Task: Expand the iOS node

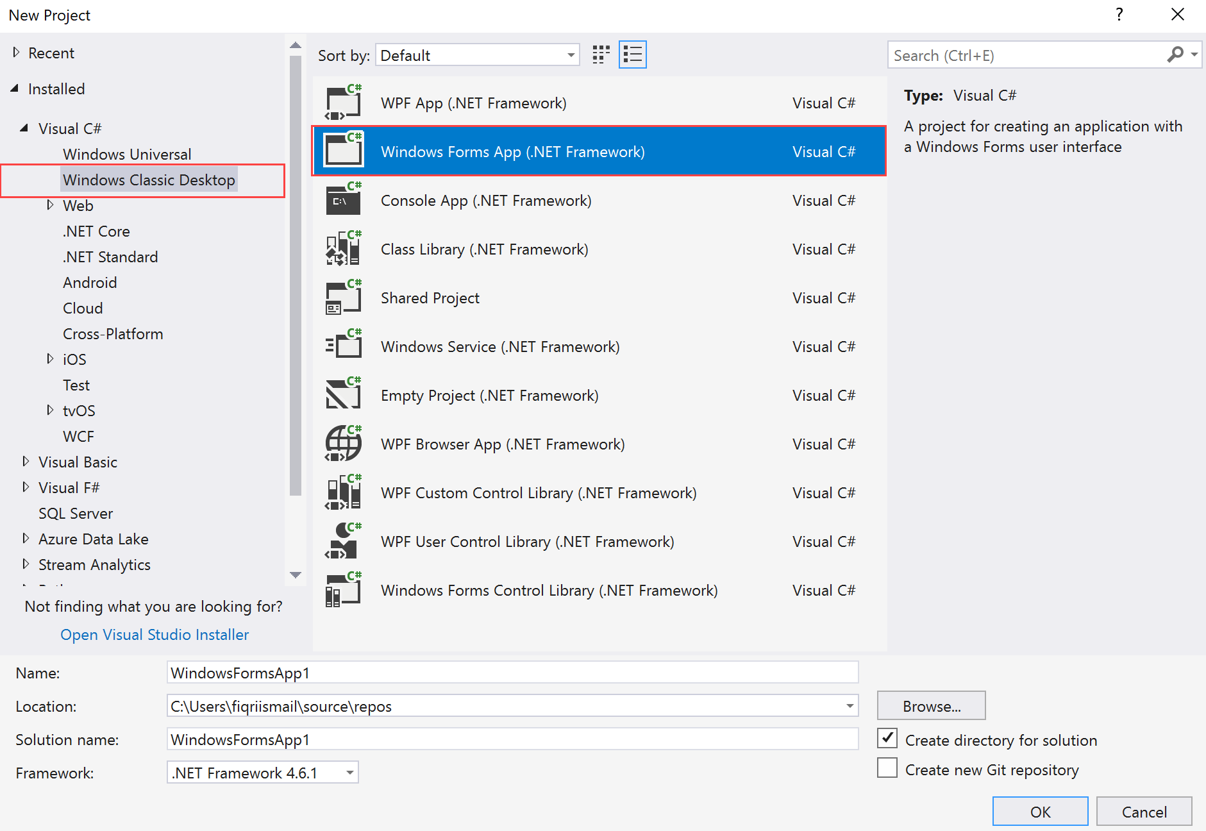Action: (x=50, y=359)
